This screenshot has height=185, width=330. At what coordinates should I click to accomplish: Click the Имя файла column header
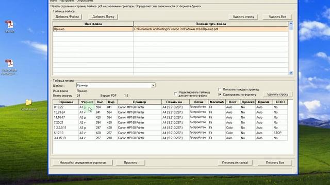(93, 24)
